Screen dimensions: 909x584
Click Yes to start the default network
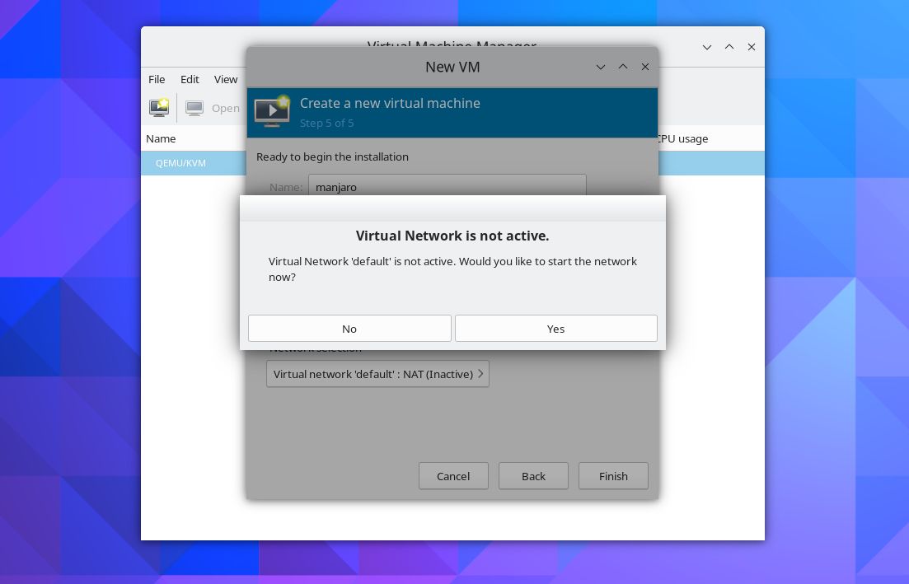555,328
